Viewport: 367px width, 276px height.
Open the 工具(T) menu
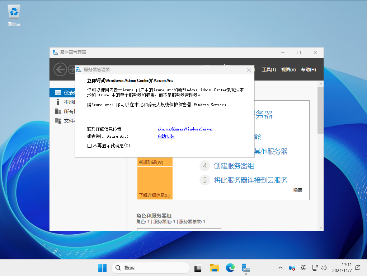[x=269, y=70]
